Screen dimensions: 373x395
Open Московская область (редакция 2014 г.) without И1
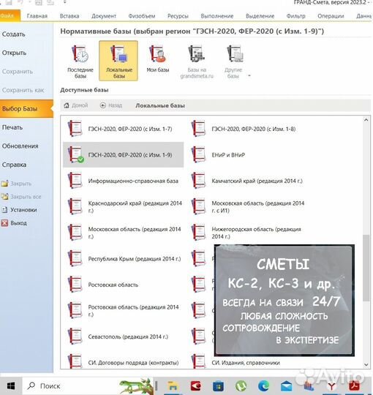pyautogui.click(x=124, y=233)
